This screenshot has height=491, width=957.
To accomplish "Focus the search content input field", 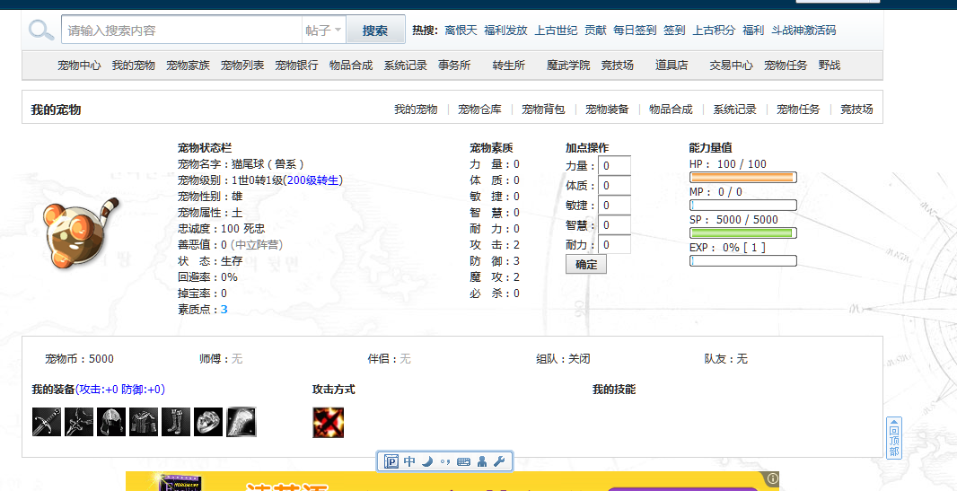I will tap(182, 30).
